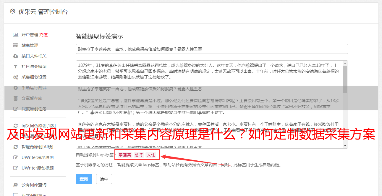This screenshot has width=382, height=196.
Task: Click the UWriter深度原创 edit icon
Action: coord(16,157)
